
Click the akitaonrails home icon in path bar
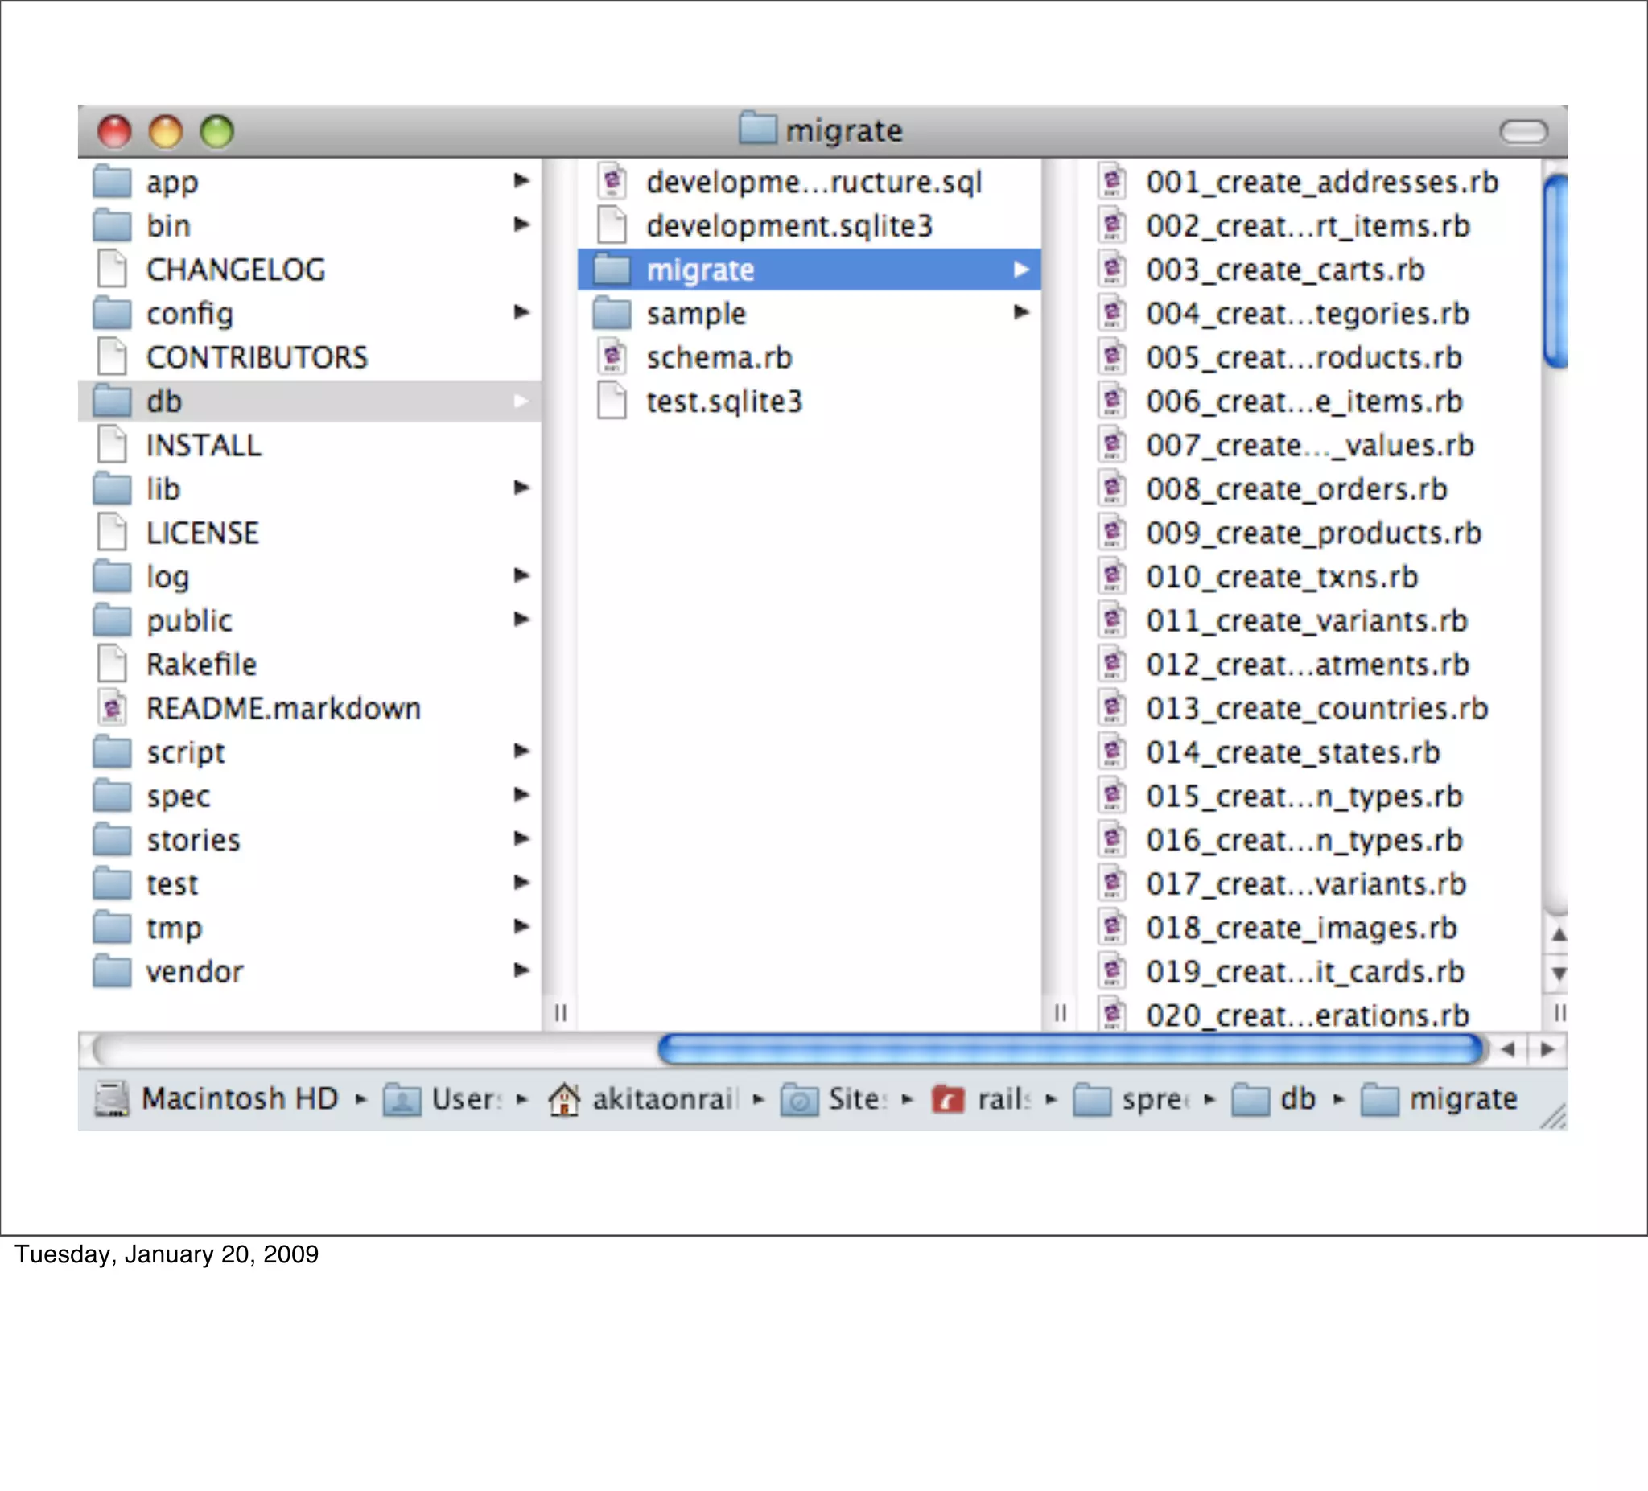coord(564,1098)
